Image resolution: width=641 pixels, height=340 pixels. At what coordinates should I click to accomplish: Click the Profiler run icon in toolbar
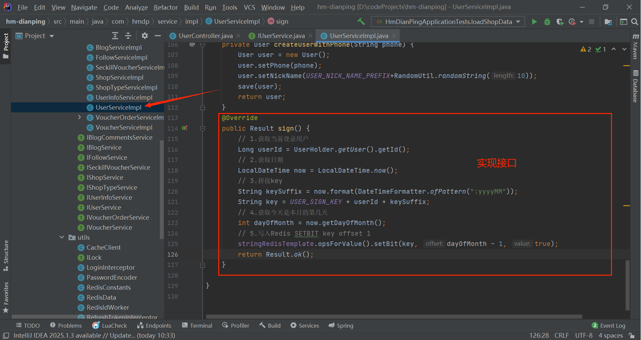(572, 22)
